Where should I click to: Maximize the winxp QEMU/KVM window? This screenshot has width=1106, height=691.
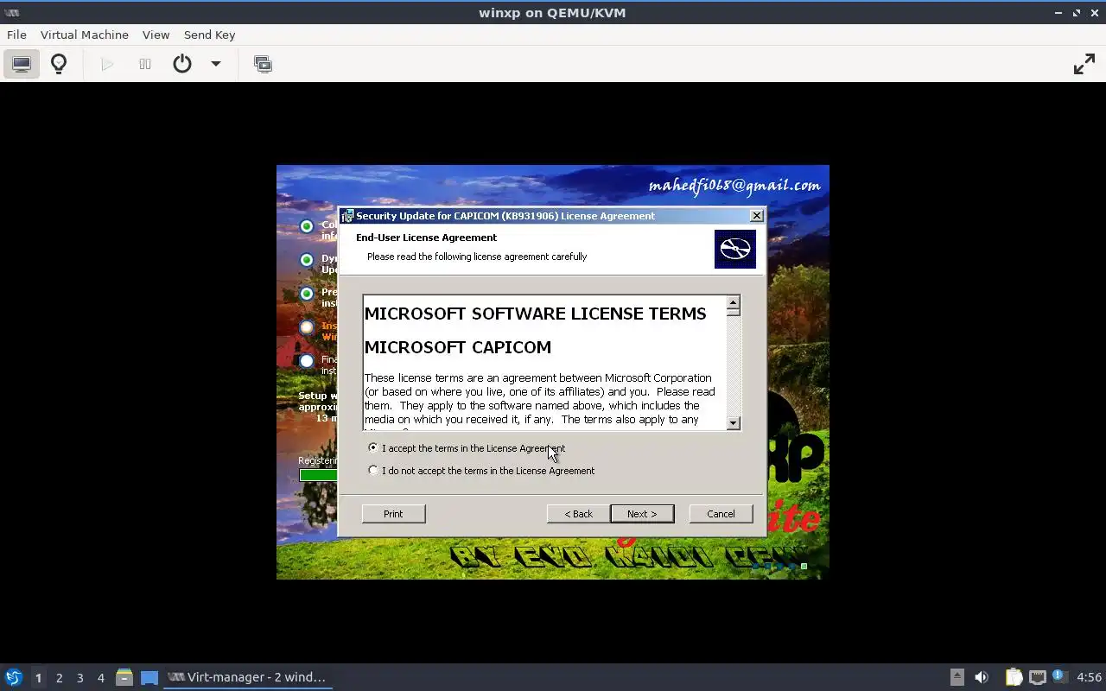point(1077,13)
